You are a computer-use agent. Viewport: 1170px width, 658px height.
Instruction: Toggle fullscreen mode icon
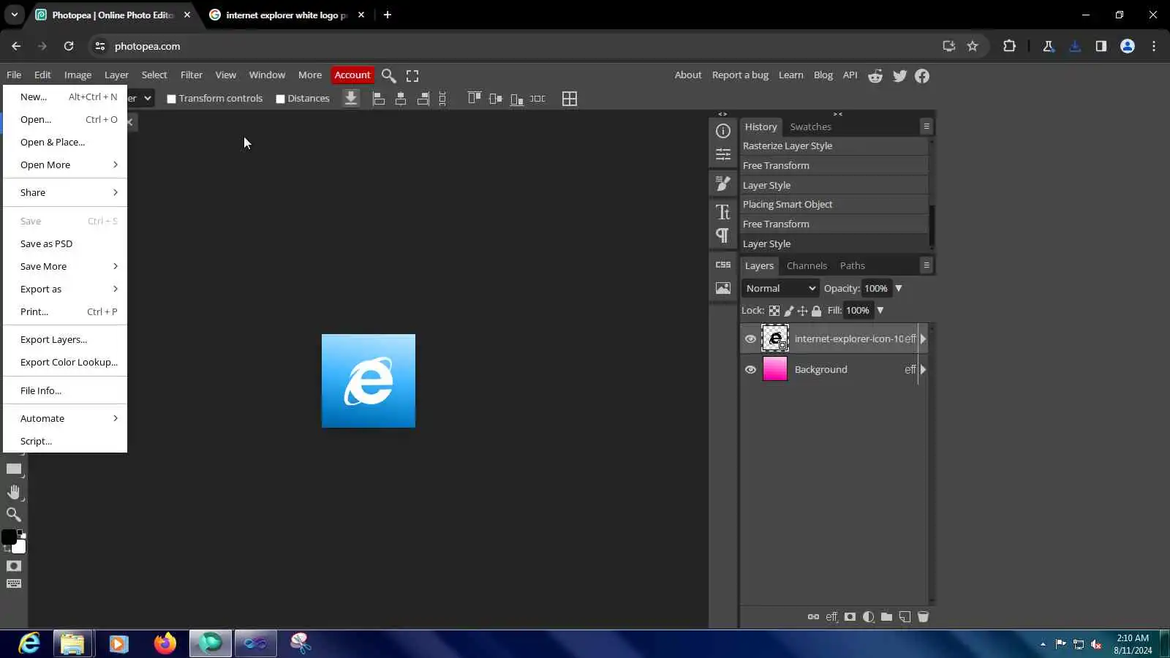[x=412, y=76]
